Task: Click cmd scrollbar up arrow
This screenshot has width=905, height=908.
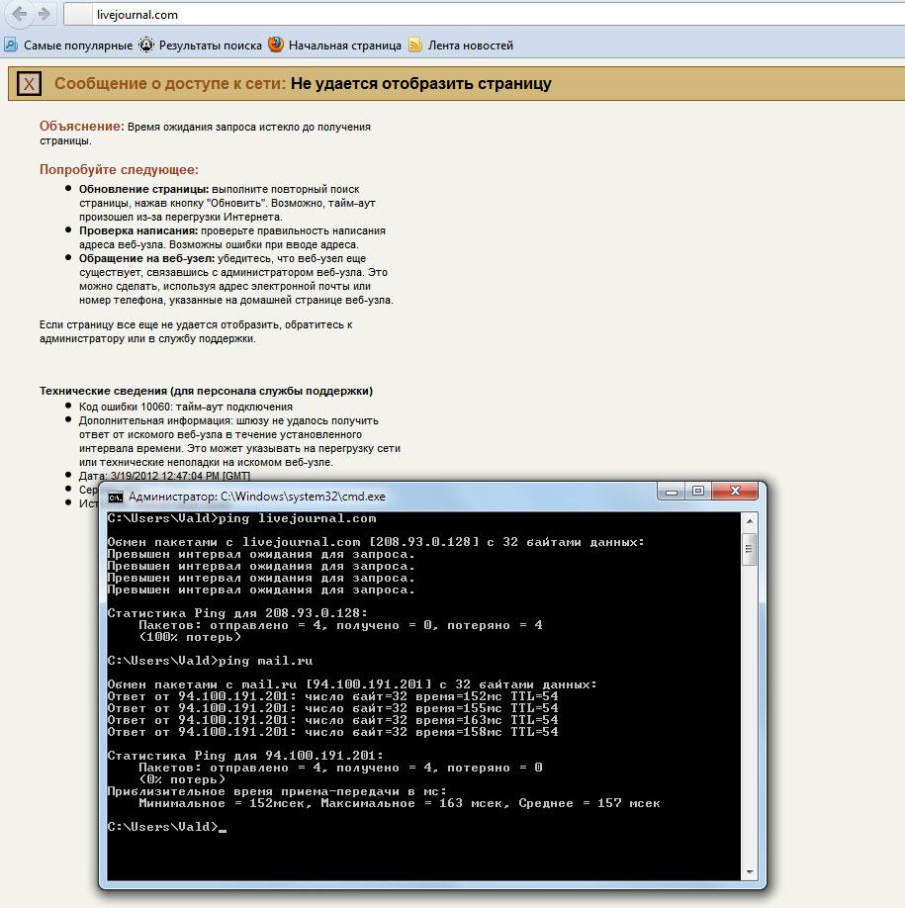Action: [x=750, y=521]
